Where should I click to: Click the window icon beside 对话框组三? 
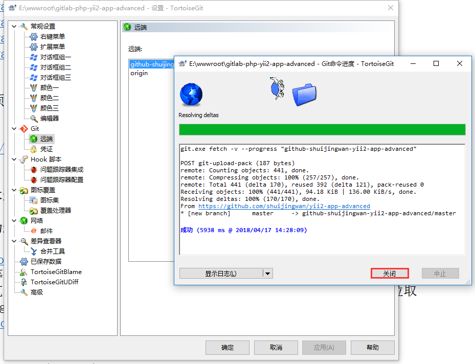coord(34,78)
